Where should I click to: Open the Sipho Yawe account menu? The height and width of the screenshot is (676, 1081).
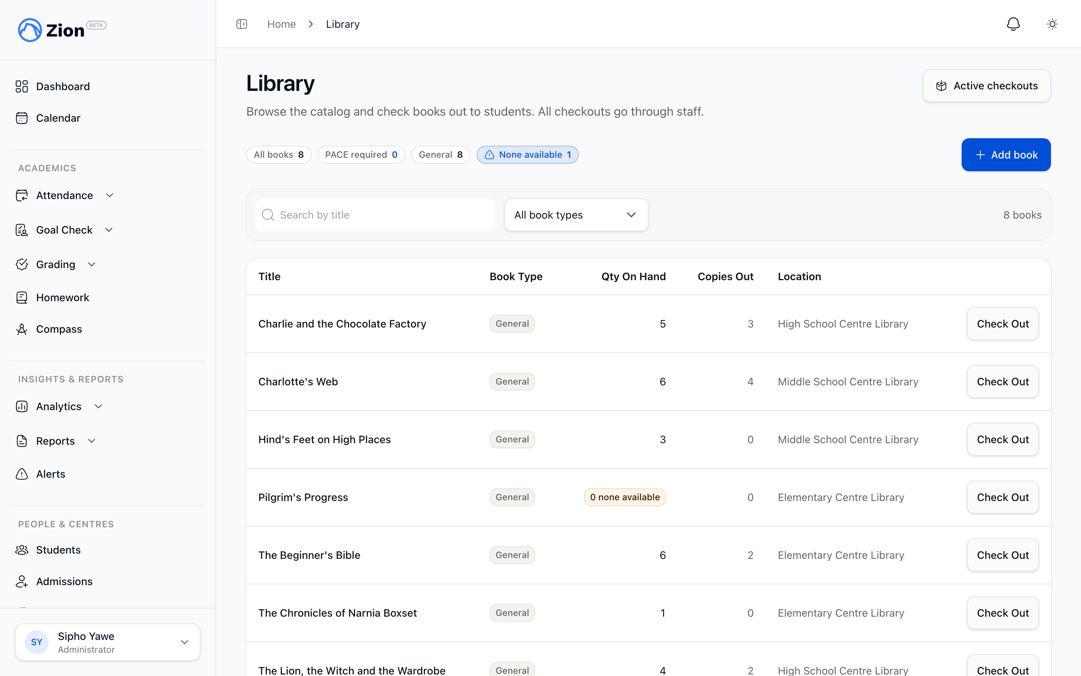(108, 642)
